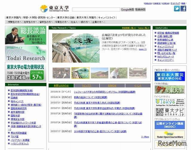
Task: Click >> More under the news list
Action: (145, 137)
